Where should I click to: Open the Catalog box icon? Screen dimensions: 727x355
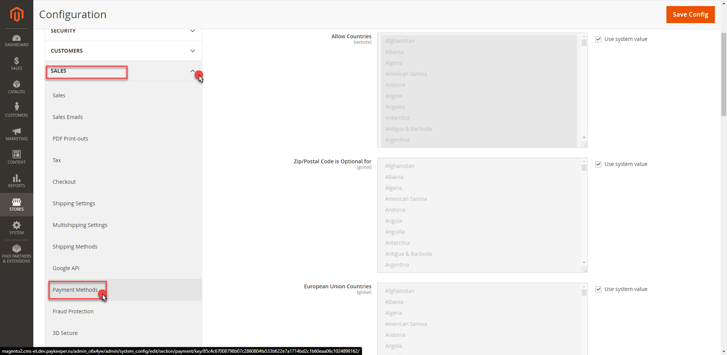click(x=17, y=87)
